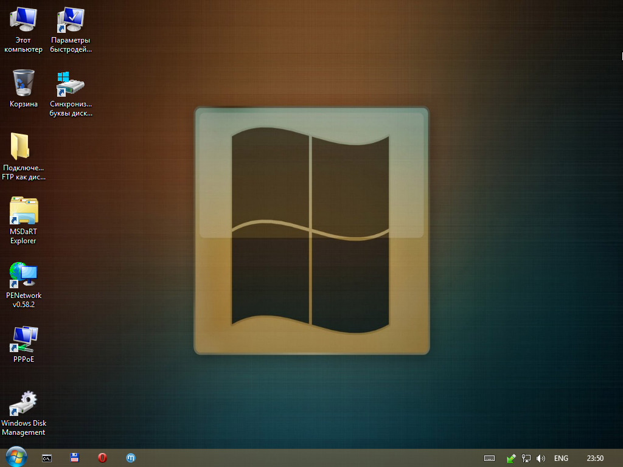Click the 23:50 system clock
Viewport: 623px width, 467px height.
(595, 458)
